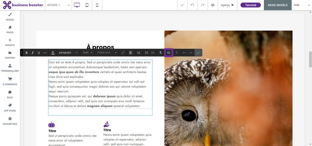The width and height of the screenshot is (312, 146).
Task: Show more formatting options (three dots)
Action: pos(45,53)
